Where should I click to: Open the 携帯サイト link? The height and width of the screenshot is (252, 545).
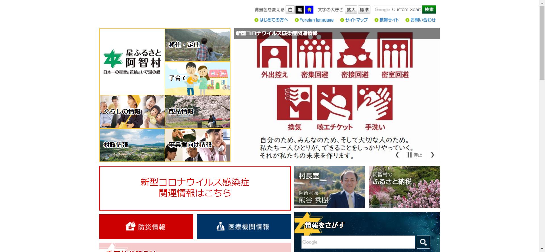pos(387,20)
